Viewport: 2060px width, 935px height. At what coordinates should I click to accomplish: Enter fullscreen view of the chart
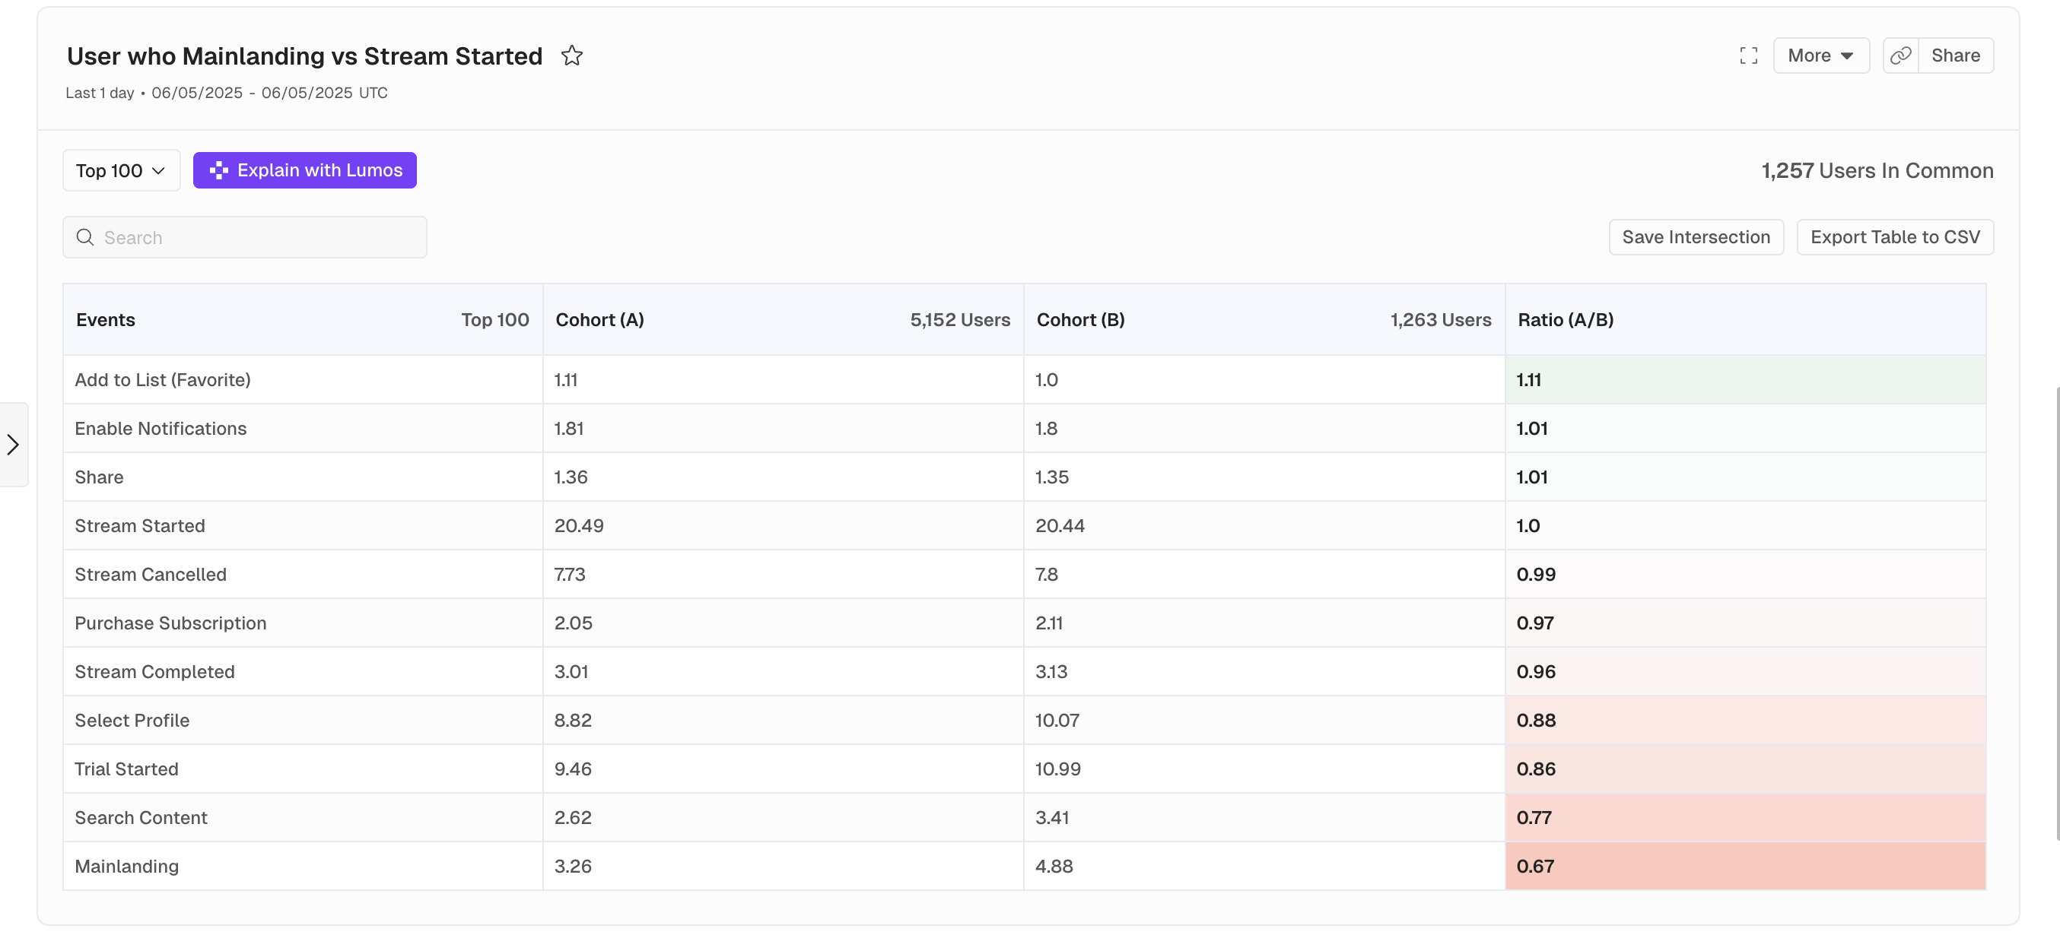1748,56
